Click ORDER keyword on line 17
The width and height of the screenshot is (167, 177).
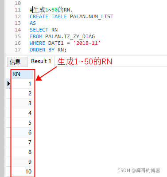(x=38, y=50)
